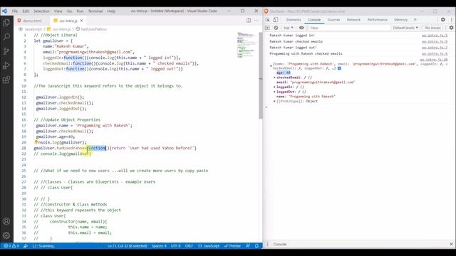Click the Prettier status bar item

pyautogui.click(x=233, y=246)
